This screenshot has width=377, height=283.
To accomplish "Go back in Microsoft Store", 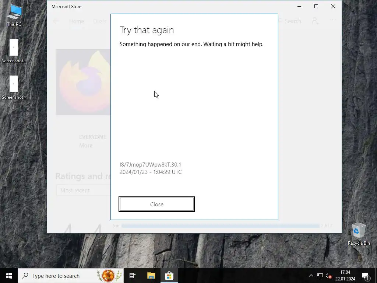I will 56,21.
